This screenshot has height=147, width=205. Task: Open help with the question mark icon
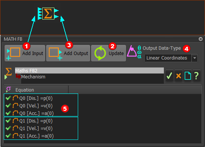(x=196, y=76)
